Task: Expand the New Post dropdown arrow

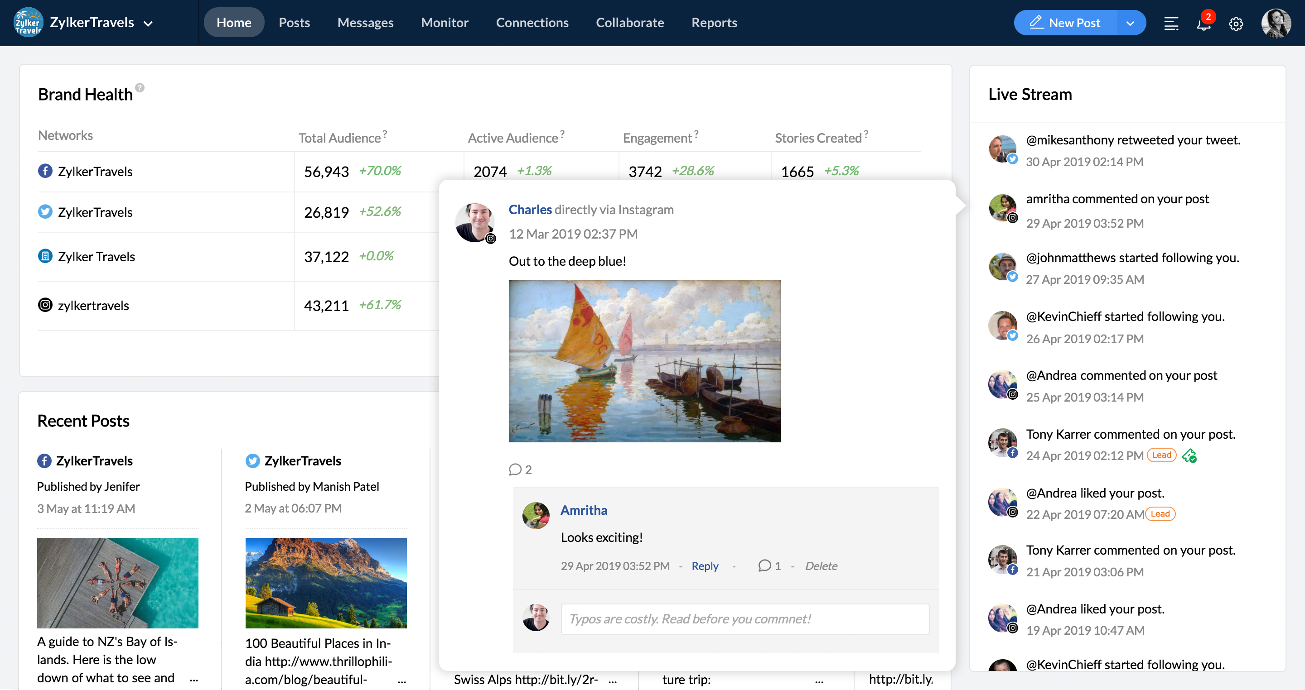Action: click(1130, 23)
